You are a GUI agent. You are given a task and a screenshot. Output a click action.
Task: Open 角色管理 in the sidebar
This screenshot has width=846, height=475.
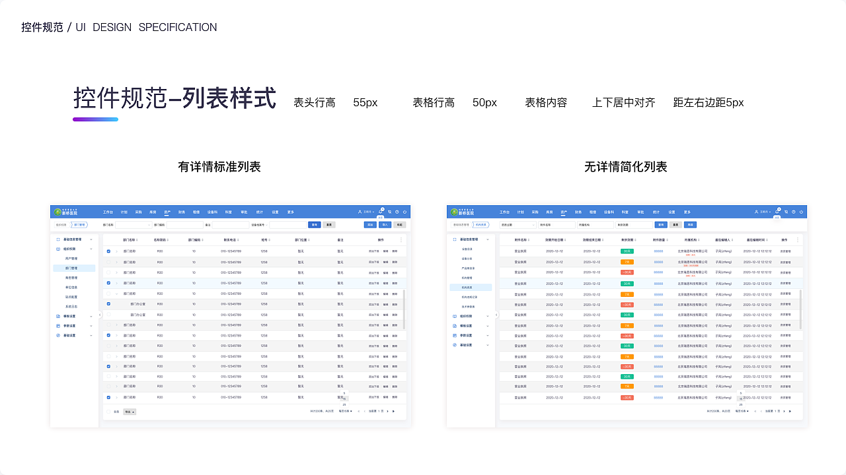[x=71, y=278]
